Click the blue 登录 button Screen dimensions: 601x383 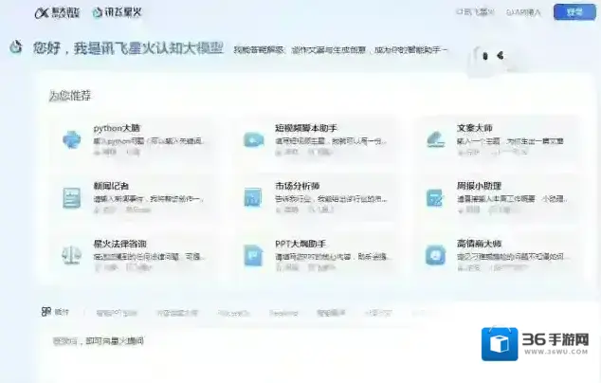coord(574,12)
